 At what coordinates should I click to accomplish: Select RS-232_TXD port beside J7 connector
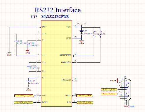[x=109, y=94]
